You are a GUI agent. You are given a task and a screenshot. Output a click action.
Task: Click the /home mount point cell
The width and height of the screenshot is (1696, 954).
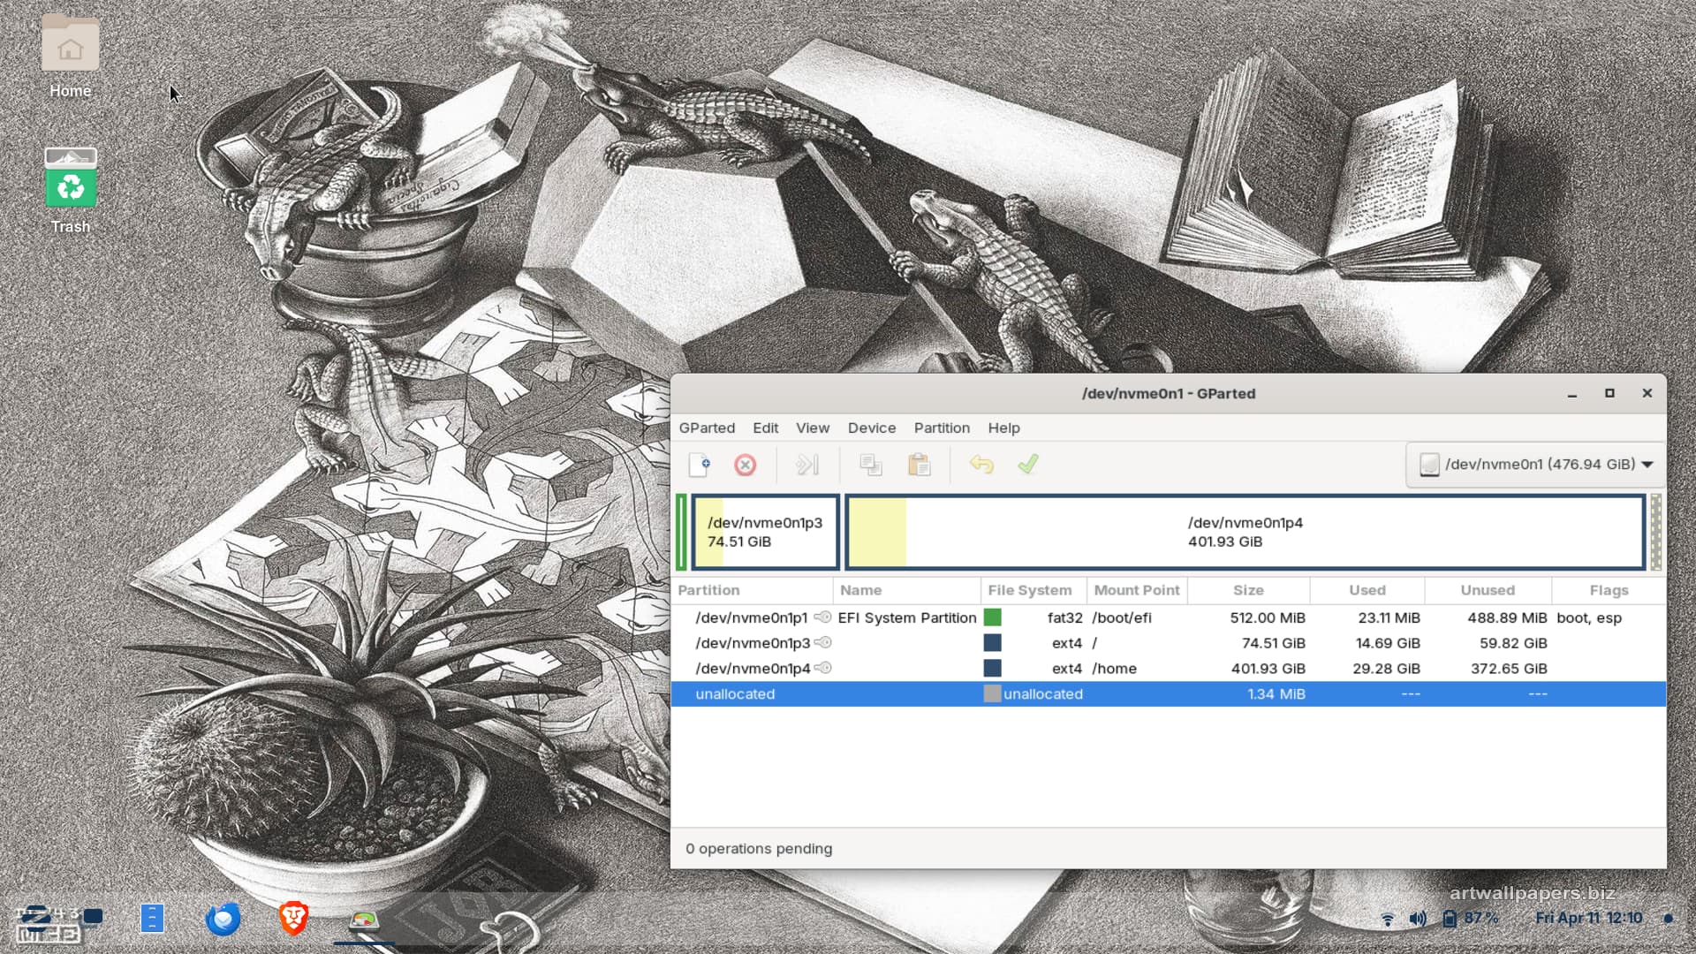tap(1114, 668)
